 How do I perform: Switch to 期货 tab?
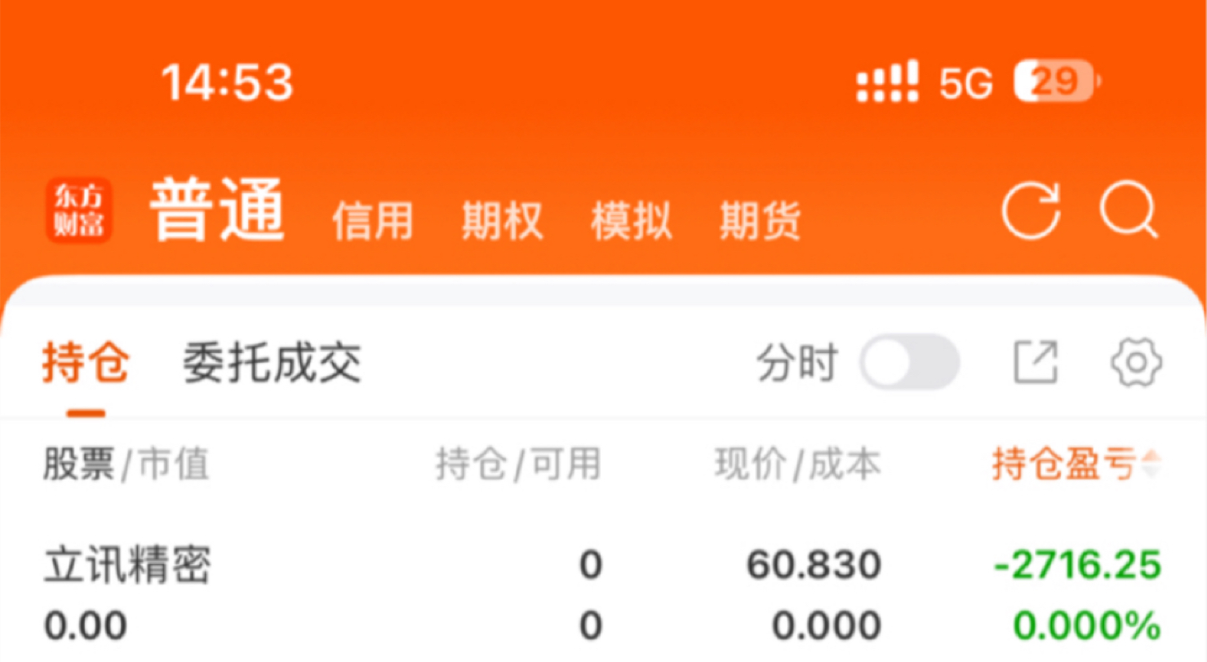click(x=760, y=220)
